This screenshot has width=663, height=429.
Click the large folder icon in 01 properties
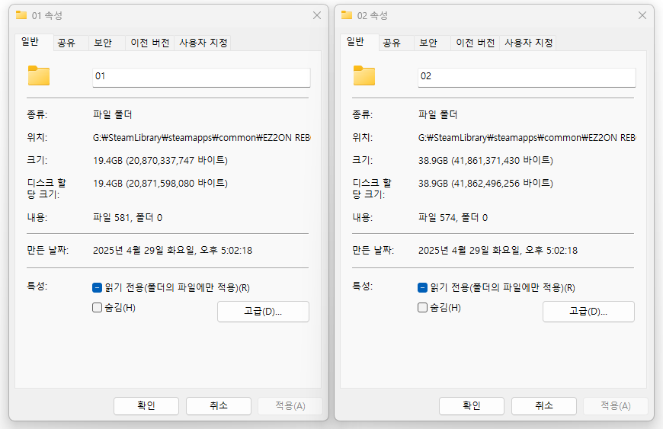pyautogui.click(x=38, y=75)
